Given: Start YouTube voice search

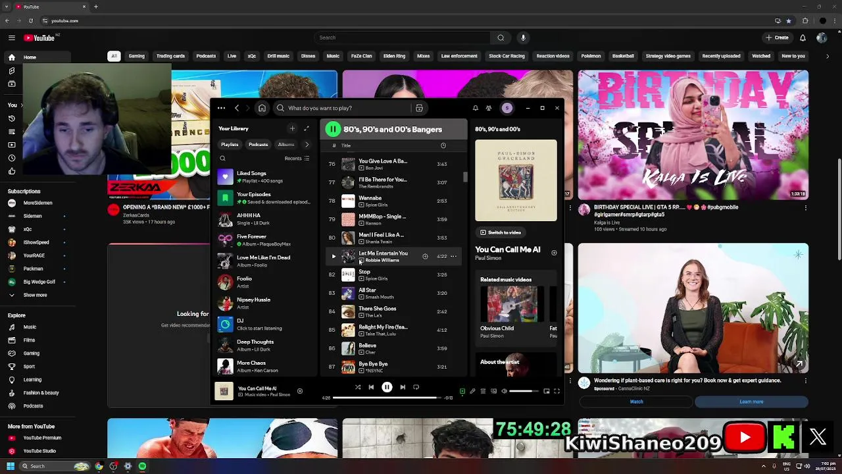Looking at the screenshot, I should click(x=523, y=38).
